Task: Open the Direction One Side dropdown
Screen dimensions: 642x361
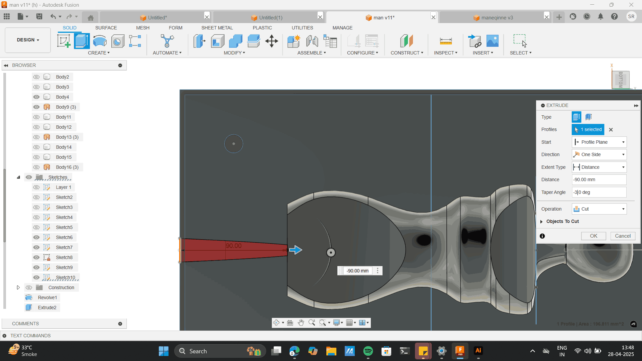Action: point(599,154)
